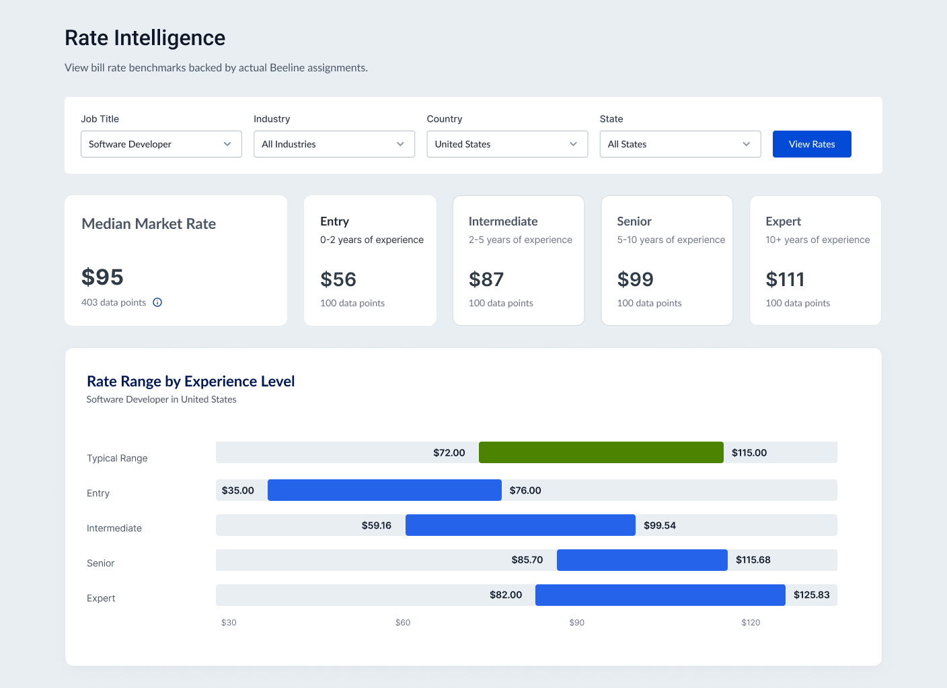Click the blue Senior rate bar

(642, 560)
